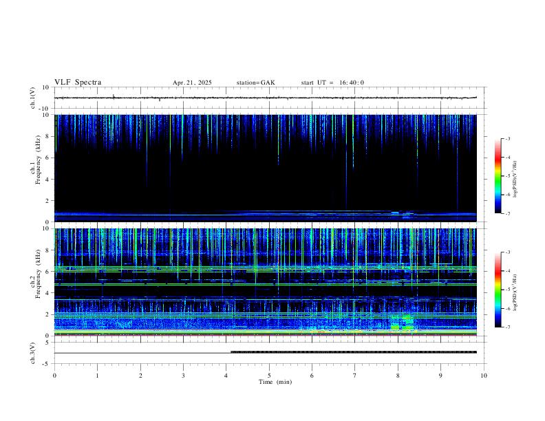Image resolution: width=545 pixels, height=421 pixels.
Task: Click the ch.2 colorbar "log(PSD)" label
Action: pyautogui.click(x=515, y=292)
